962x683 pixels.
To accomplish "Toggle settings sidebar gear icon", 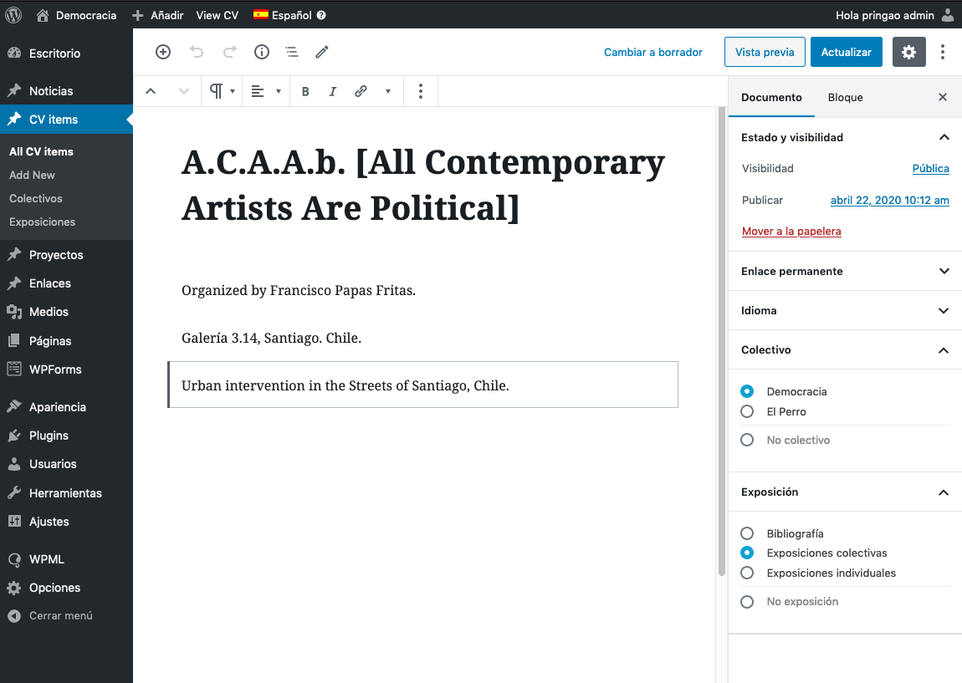I will pos(908,52).
